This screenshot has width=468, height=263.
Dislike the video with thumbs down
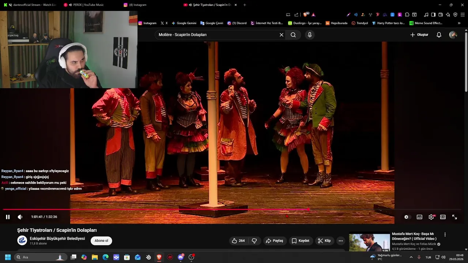point(254,241)
